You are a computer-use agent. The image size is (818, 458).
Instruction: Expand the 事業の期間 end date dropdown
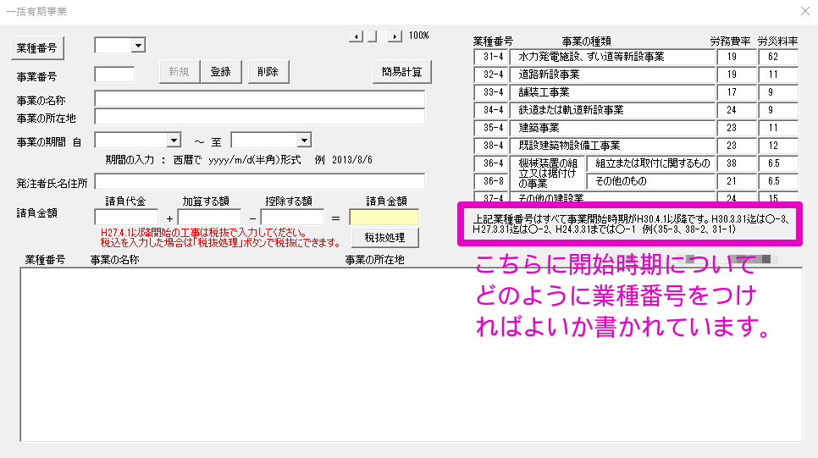pos(304,140)
